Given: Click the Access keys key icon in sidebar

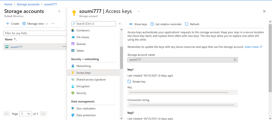Looking at the screenshot, I should point(73,73).
